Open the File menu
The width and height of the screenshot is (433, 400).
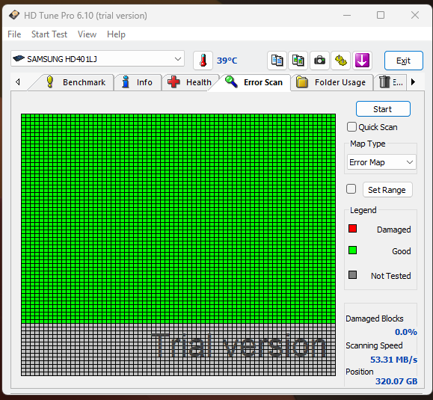[x=14, y=34]
